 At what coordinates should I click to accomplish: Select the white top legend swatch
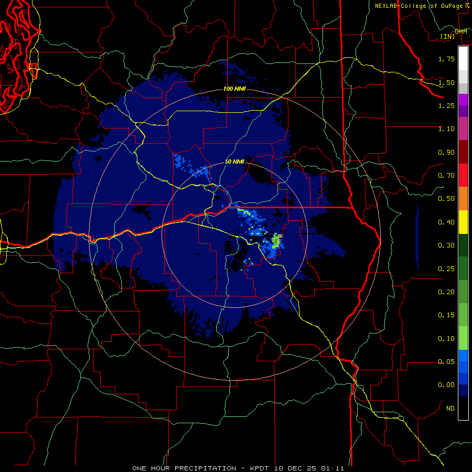[463, 59]
